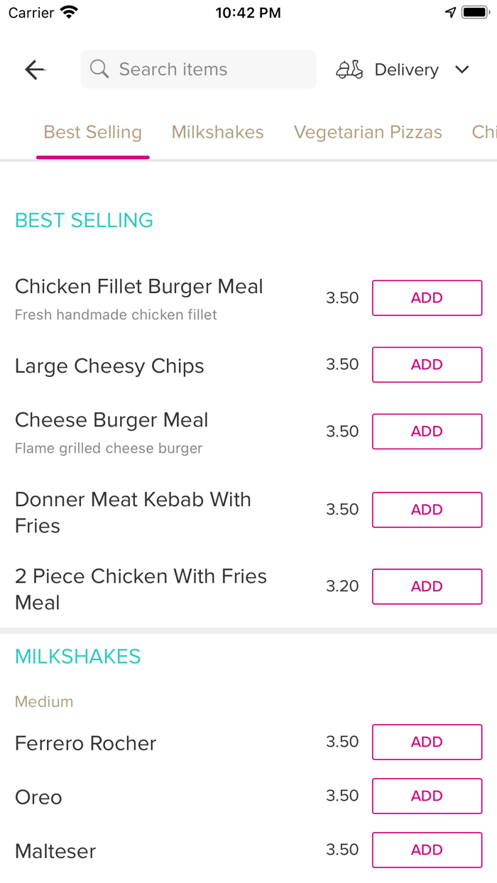Add 2 Piece Chicken With Fries Meal
497x883 pixels.
[427, 586]
